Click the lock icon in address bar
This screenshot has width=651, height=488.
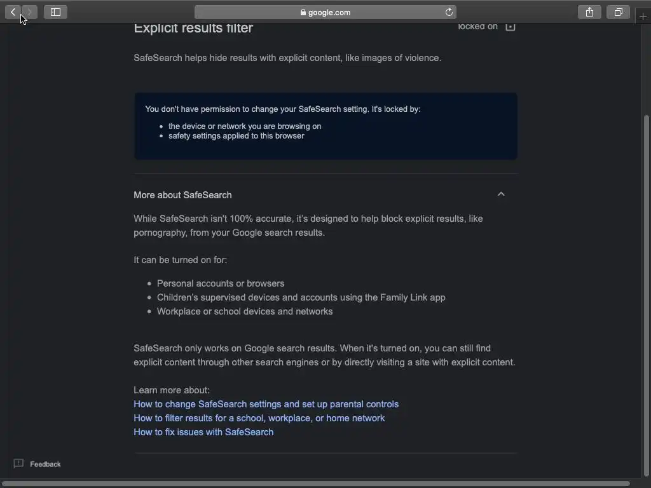303,13
